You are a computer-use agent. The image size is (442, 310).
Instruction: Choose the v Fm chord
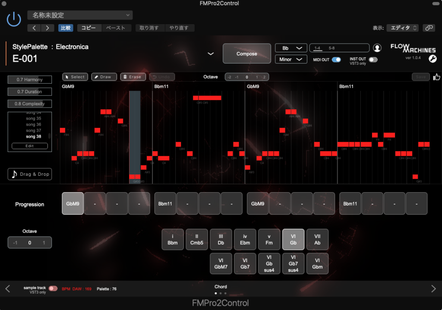269,240
